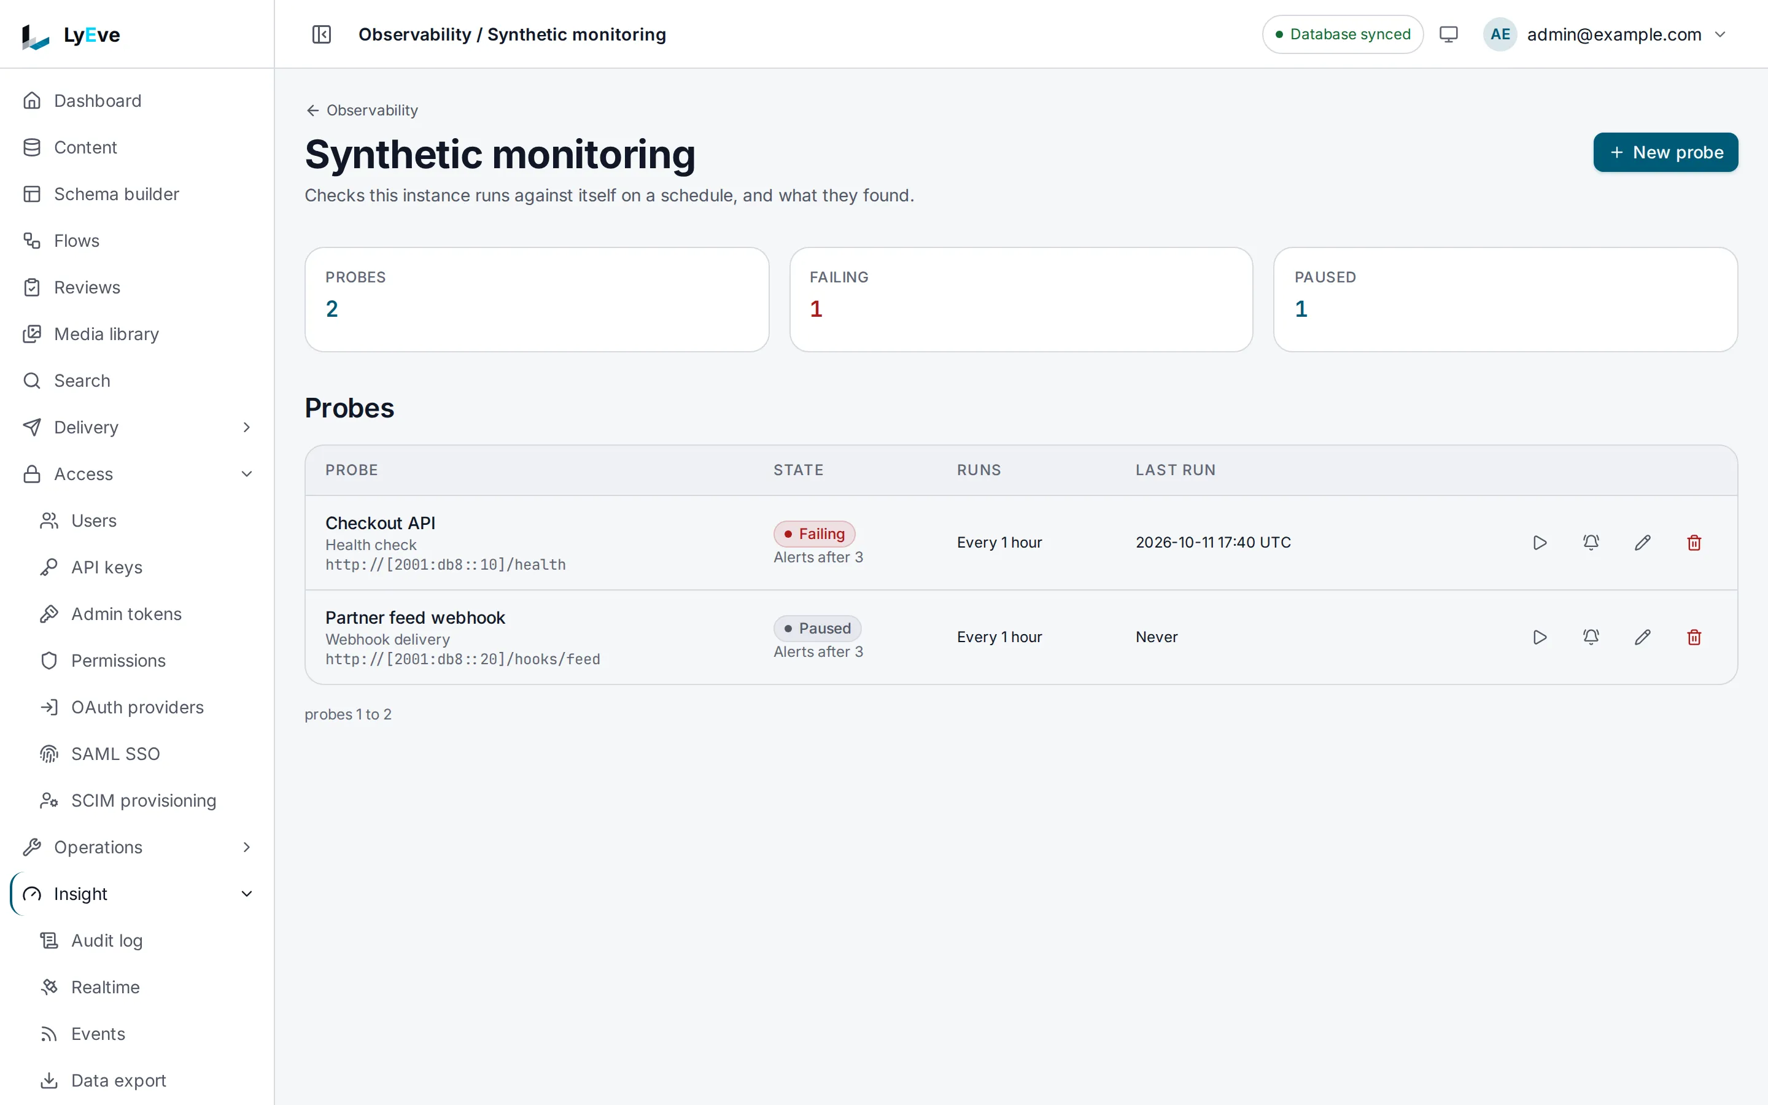Open Users under Access
The height and width of the screenshot is (1105, 1768).
click(x=145, y=521)
